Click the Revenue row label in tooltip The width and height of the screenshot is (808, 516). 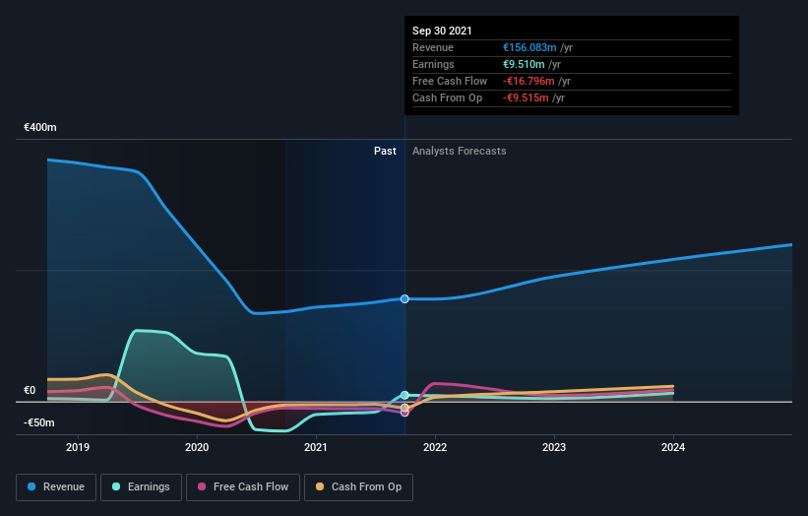(433, 47)
